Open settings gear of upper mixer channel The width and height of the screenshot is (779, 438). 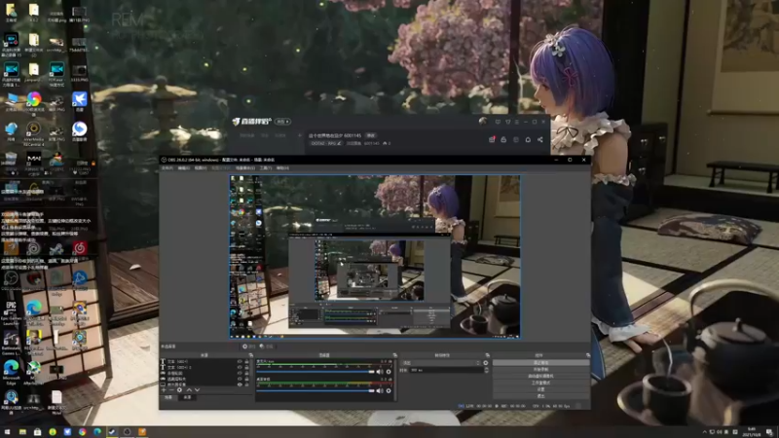[x=389, y=372]
